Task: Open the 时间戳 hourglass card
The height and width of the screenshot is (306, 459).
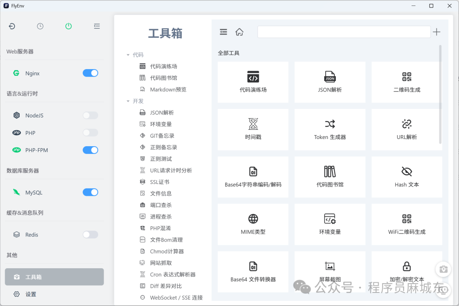Action: tap(253, 130)
